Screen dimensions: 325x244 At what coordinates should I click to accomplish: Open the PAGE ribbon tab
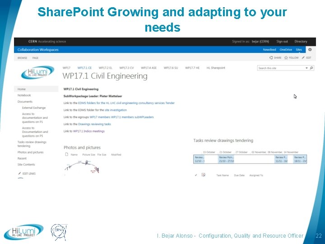(35, 58)
